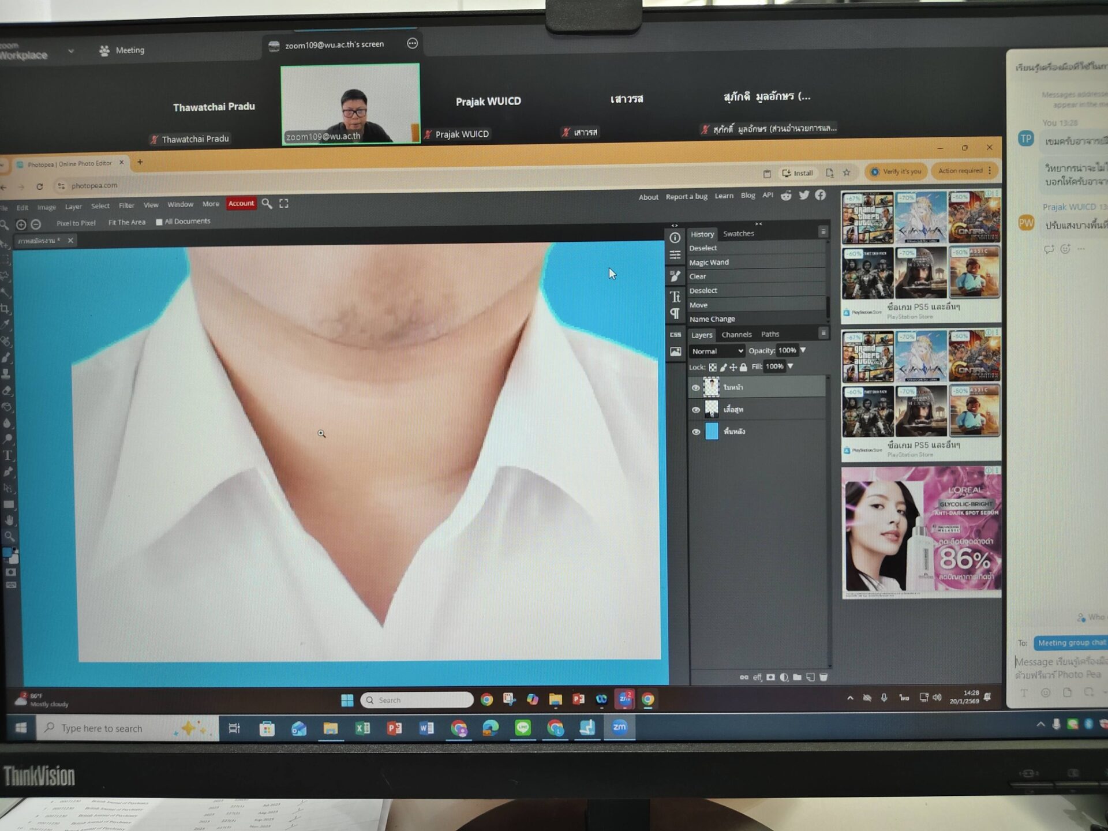Toggle visibility of เสื้อสูท layer
The width and height of the screenshot is (1108, 831).
(x=696, y=410)
